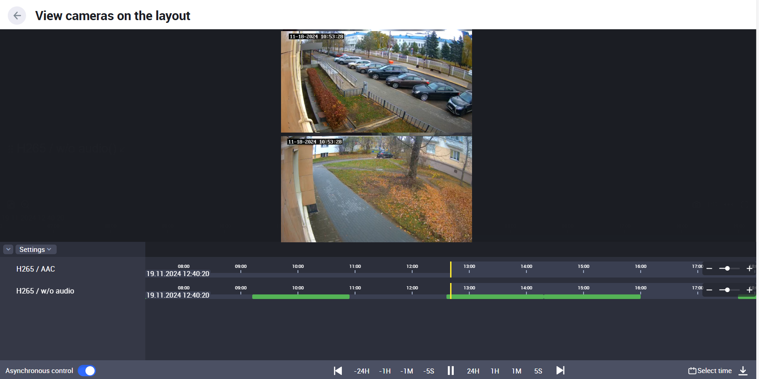Open the Select time picker
Image resolution: width=759 pixels, height=379 pixels.
tap(710, 371)
